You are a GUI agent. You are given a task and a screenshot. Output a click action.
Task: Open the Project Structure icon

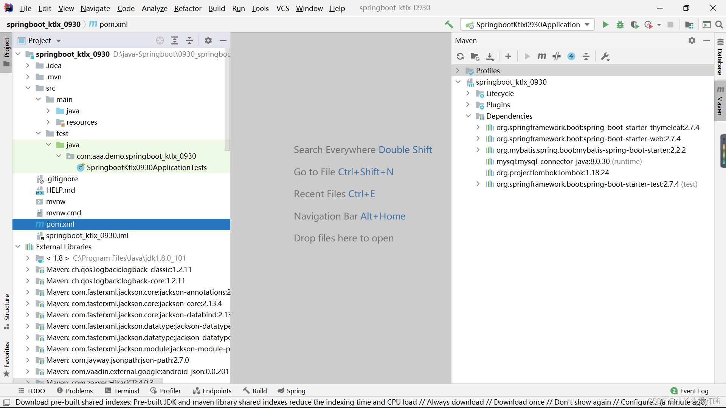click(689, 25)
